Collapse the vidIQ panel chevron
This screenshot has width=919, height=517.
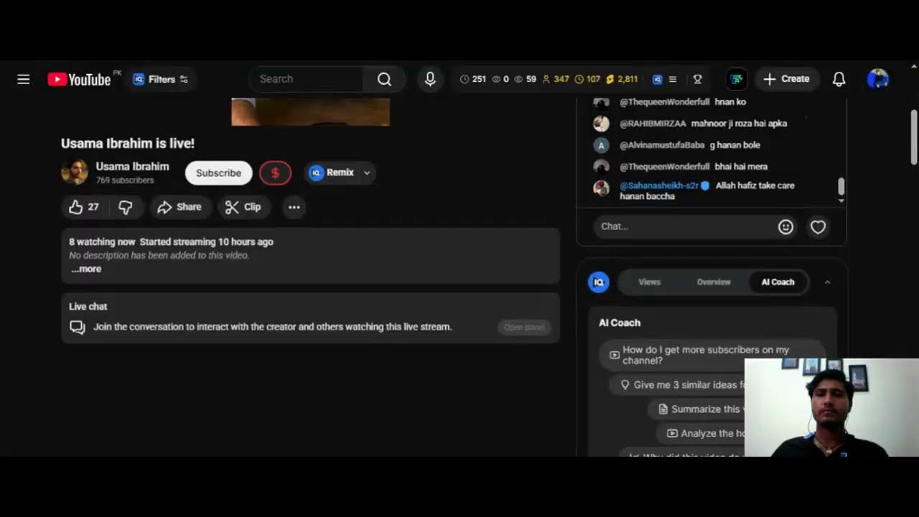pos(827,282)
